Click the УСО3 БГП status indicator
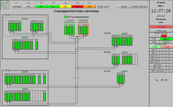173x107 pixels. tap(122, 34)
